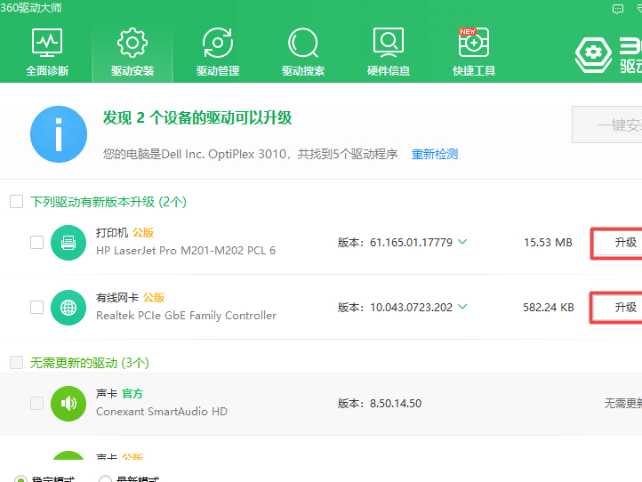This screenshot has height=482, width=642.
Task: Click the 360 driver master logo
Action: (593, 54)
